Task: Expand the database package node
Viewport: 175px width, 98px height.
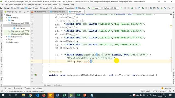Action: pos(11,26)
